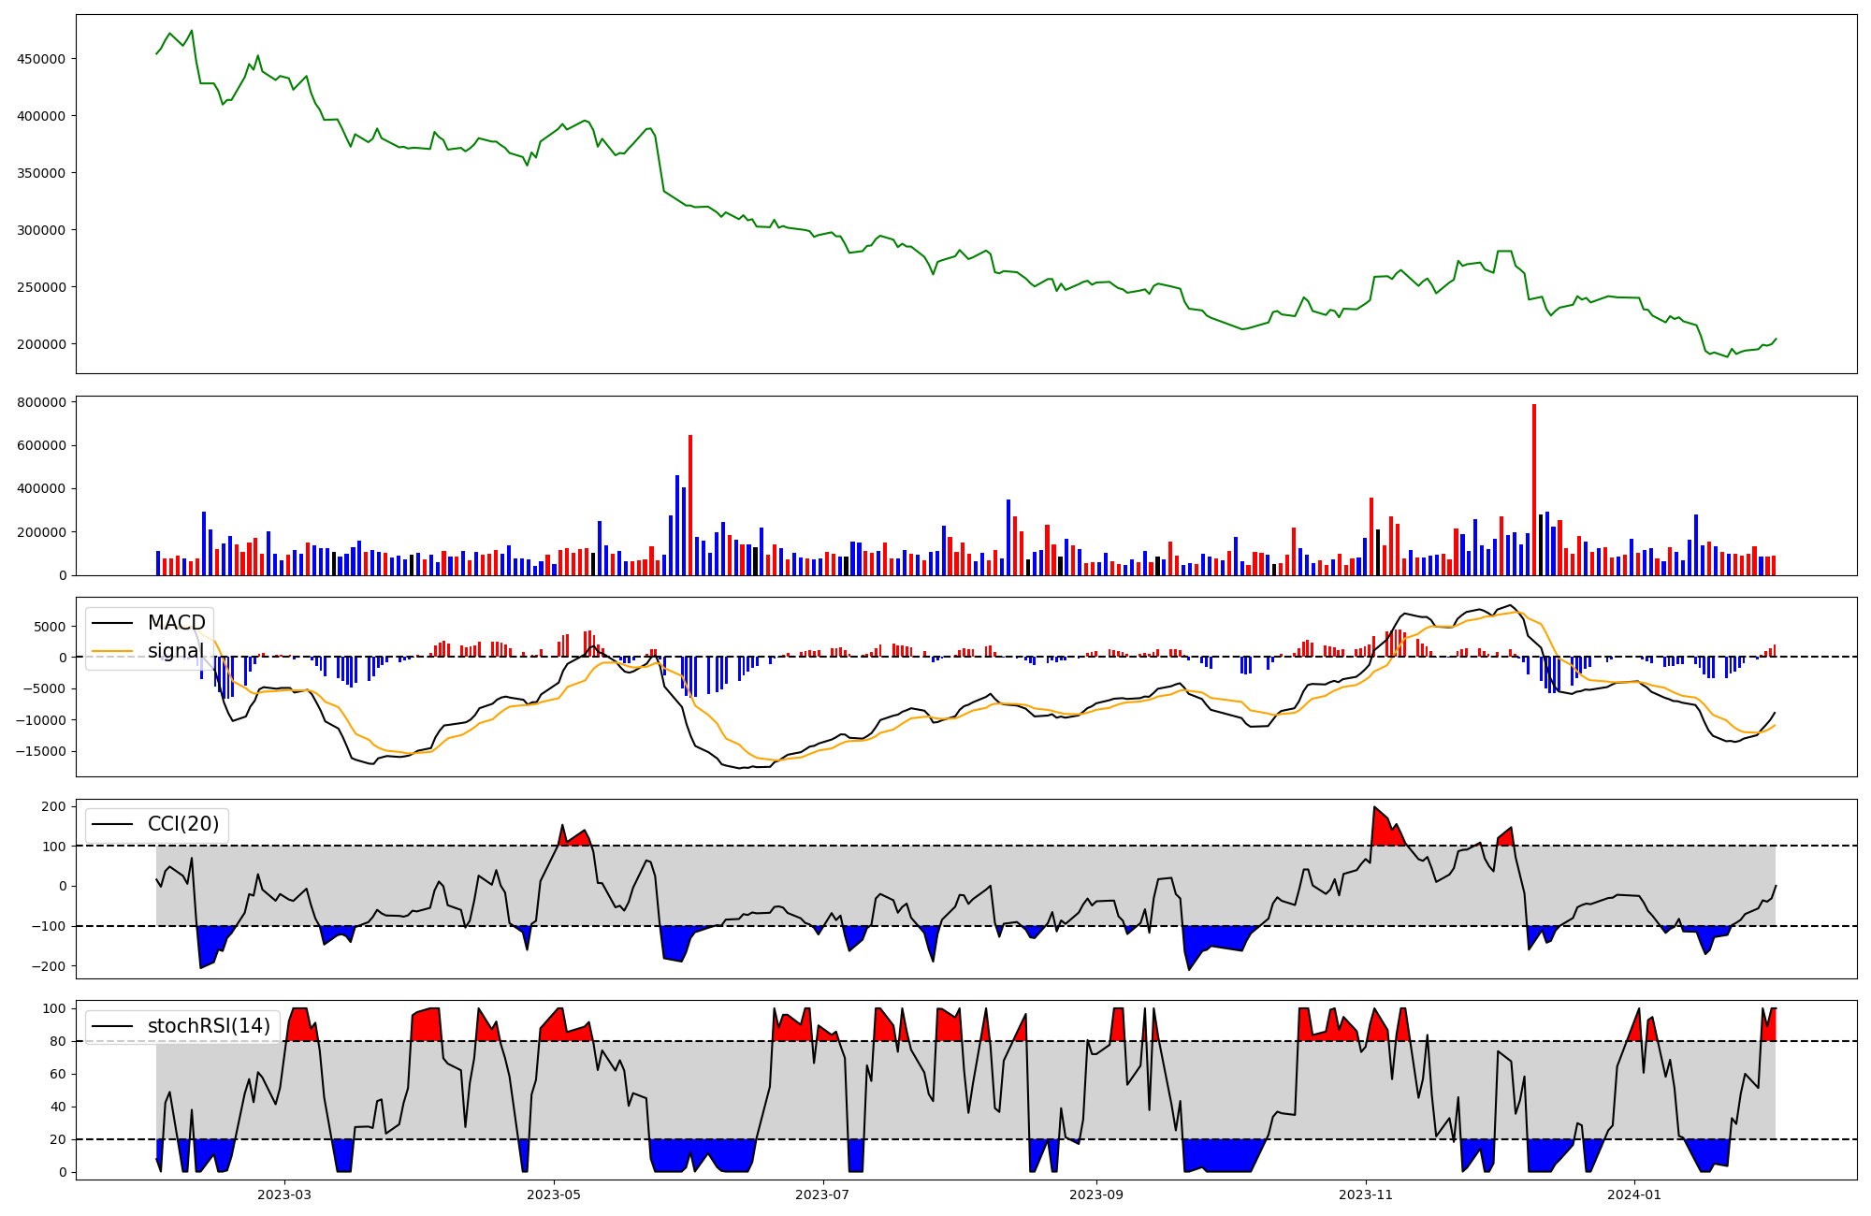This screenshot has width=1871, height=1216.
Task: Select the CCI(20) legend entry
Action: click(182, 824)
